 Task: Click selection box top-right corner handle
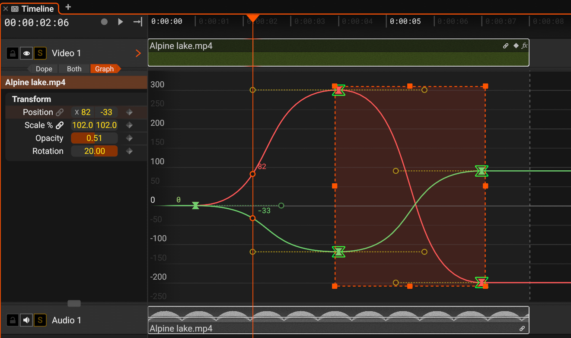(x=485, y=86)
